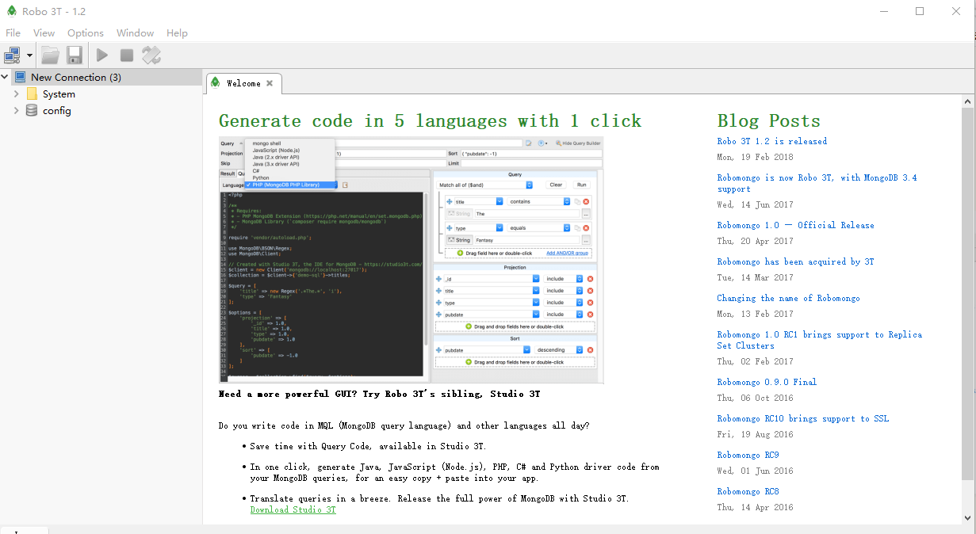The image size is (976, 534).
Task: Click the 'Mon, 19 Feb 2018' date
Action: [755, 157]
